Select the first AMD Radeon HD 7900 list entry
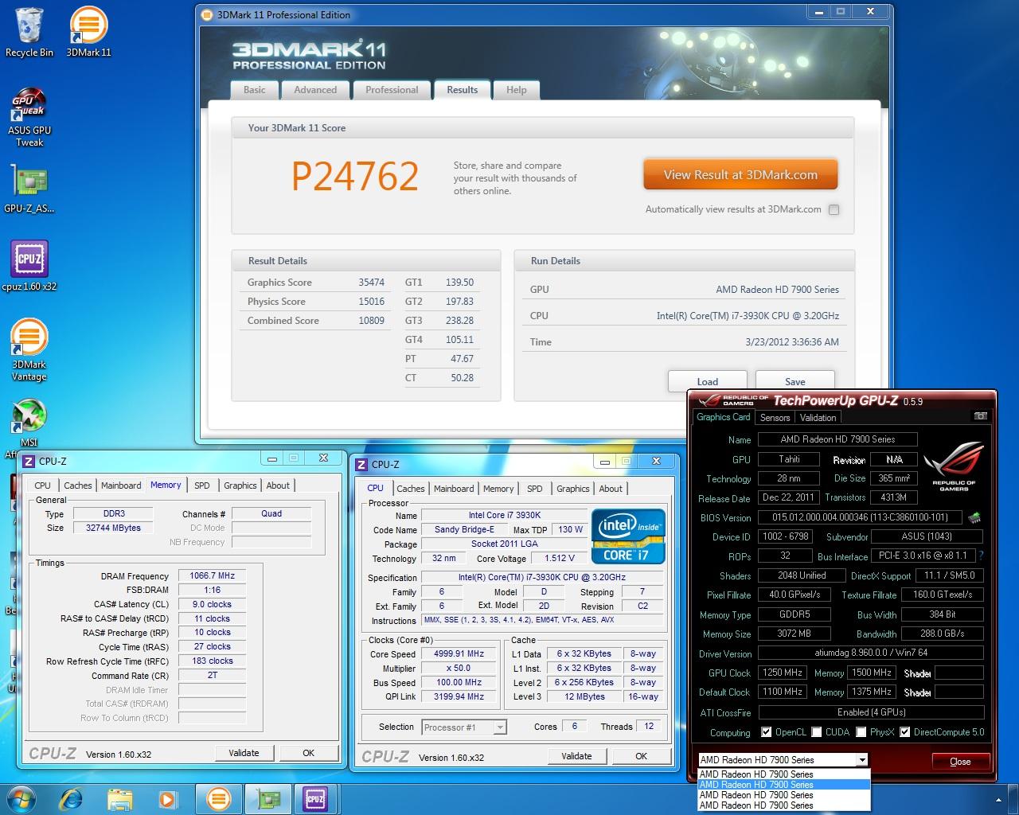 click(x=783, y=774)
